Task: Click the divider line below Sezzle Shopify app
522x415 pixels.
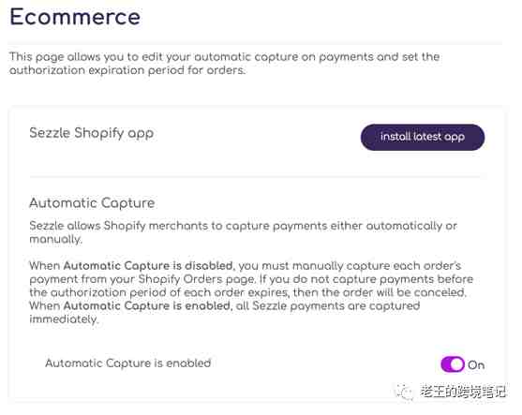Action: (255, 177)
